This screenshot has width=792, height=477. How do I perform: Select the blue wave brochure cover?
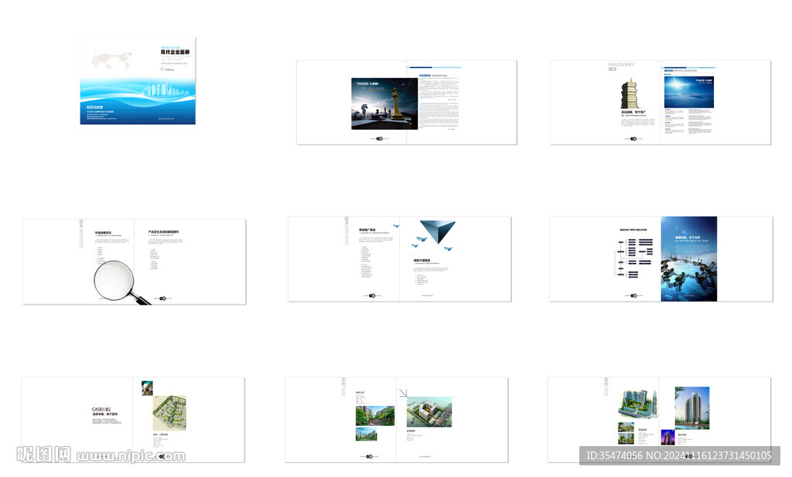click(x=138, y=80)
